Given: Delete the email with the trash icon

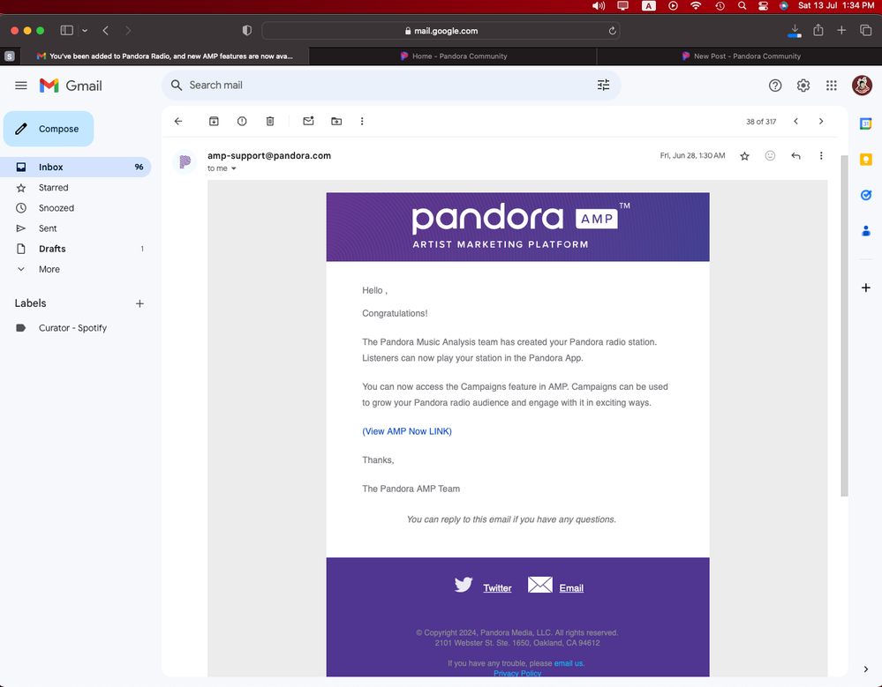Looking at the screenshot, I should [x=270, y=121].
